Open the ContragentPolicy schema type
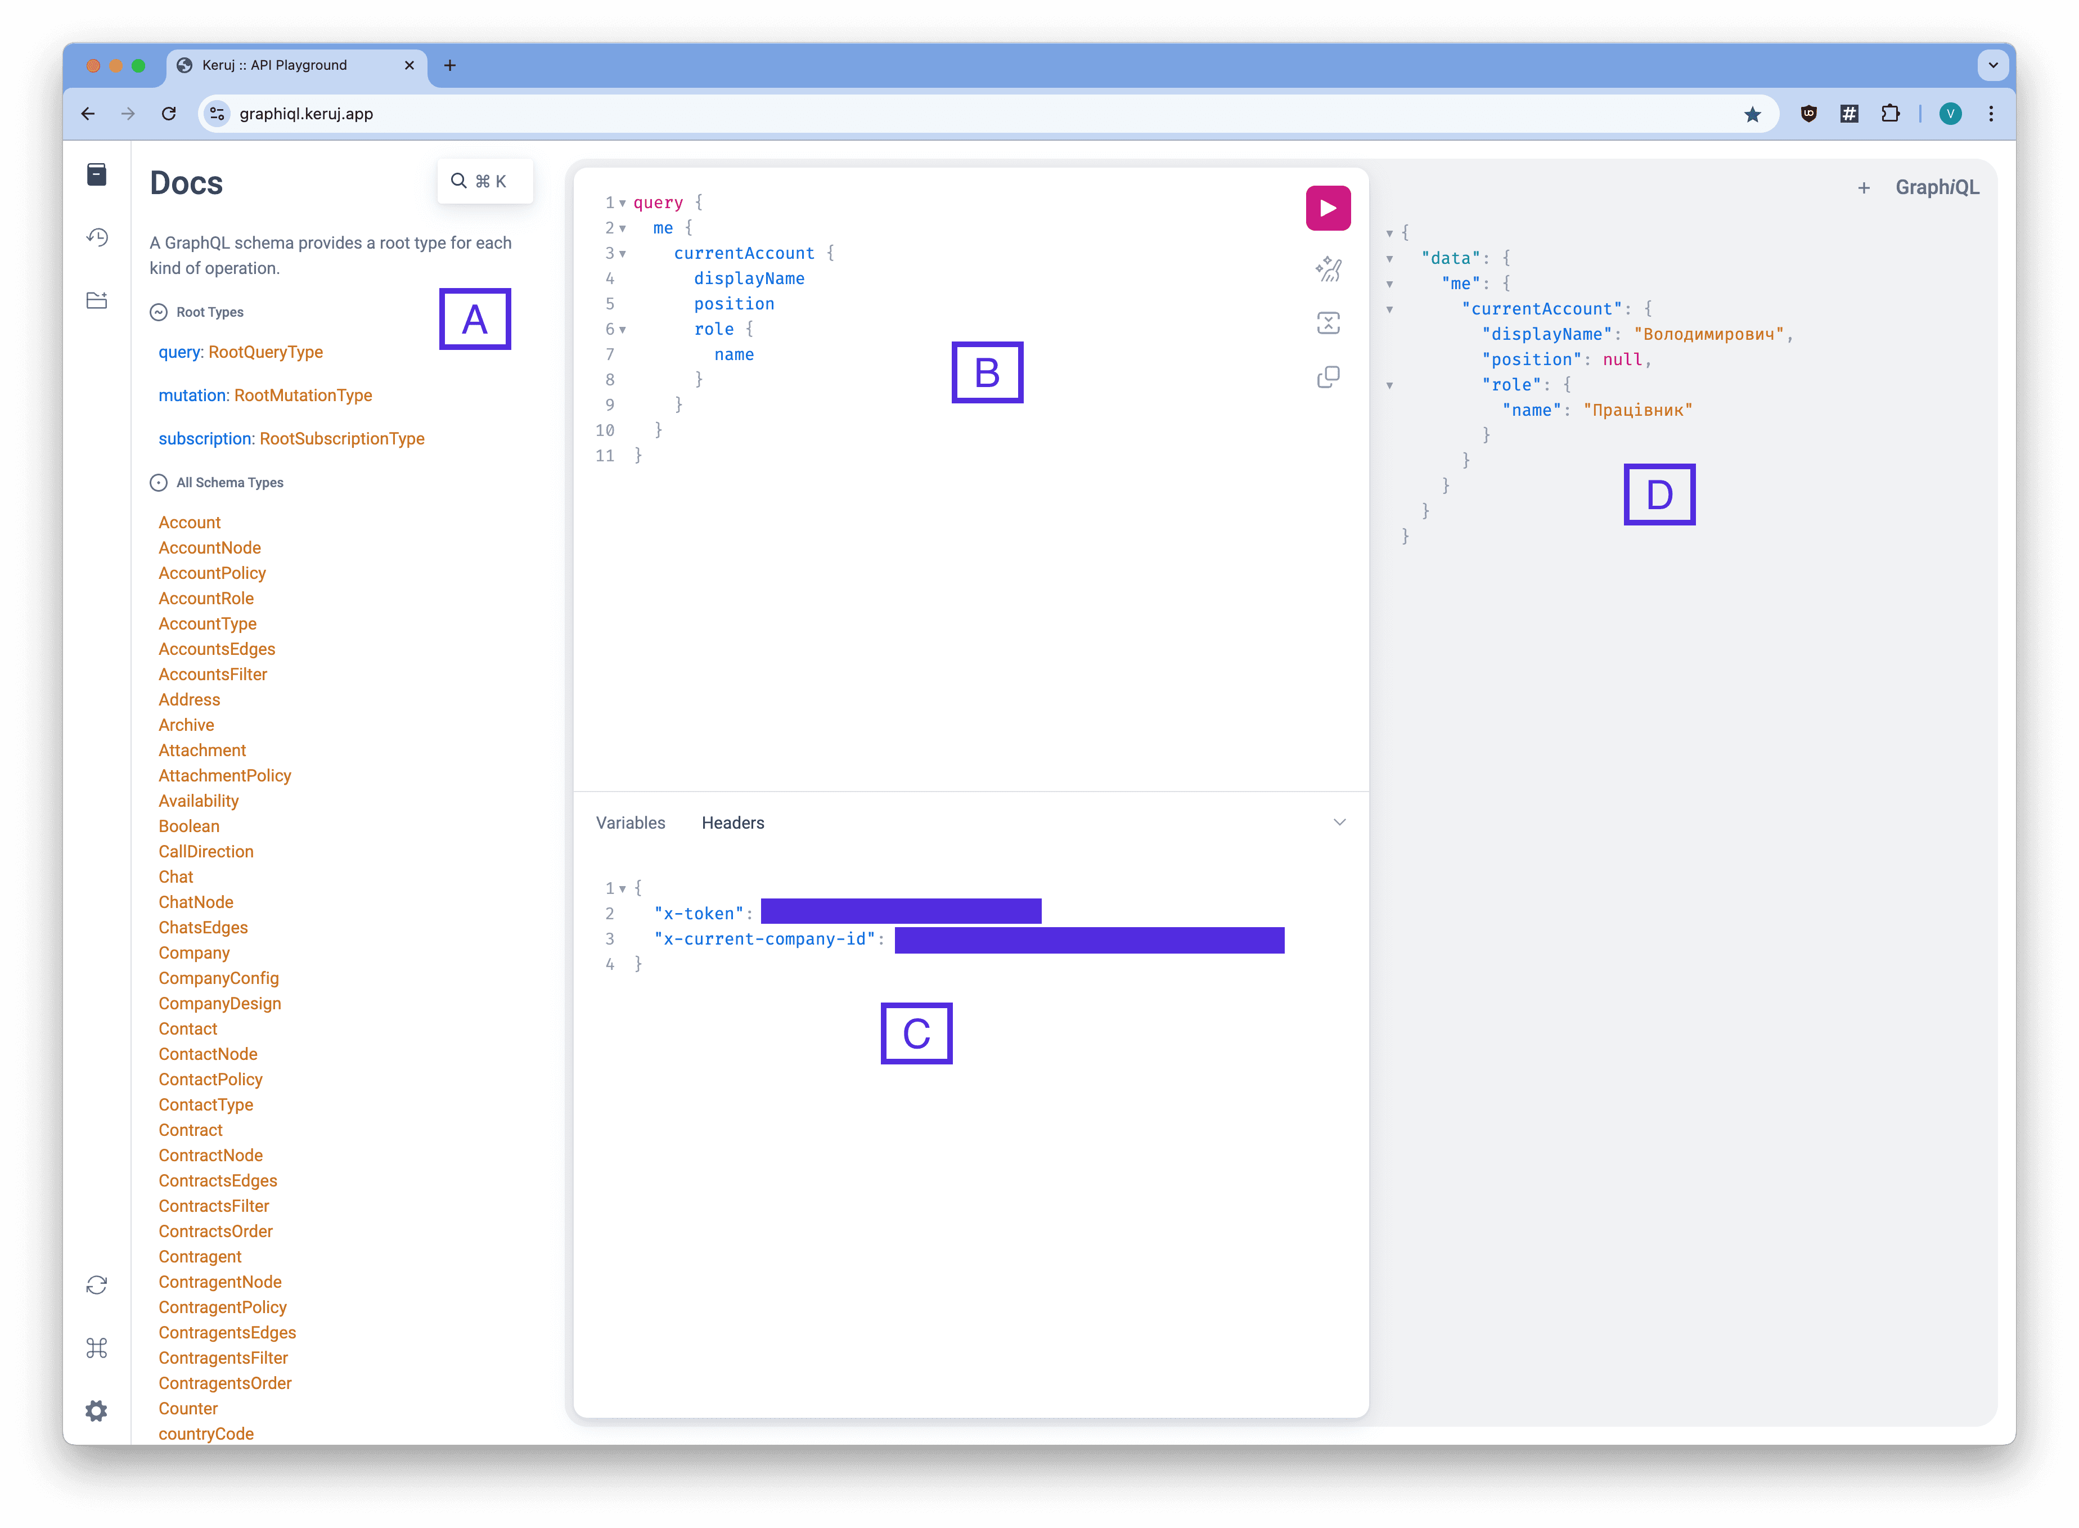The width and height of the screenshot is (2079, 1528). [x=222, y=1307]
